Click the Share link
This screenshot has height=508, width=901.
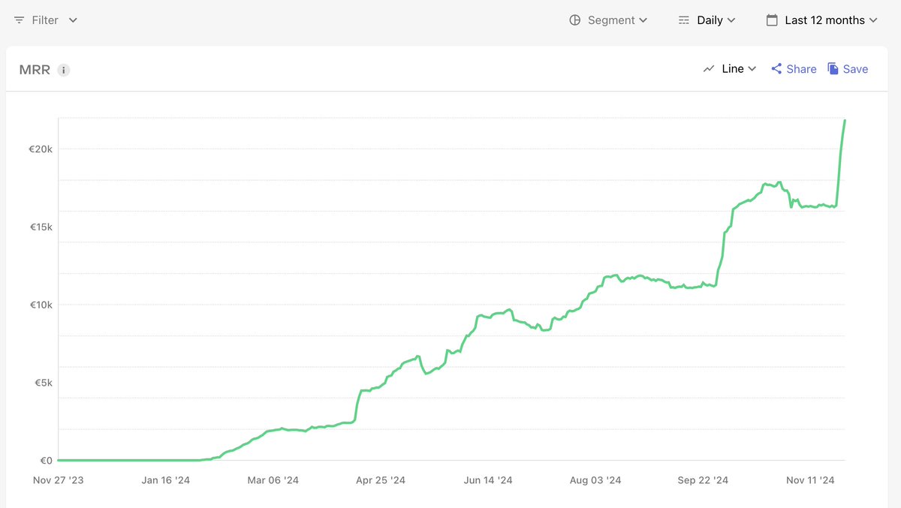pyautogui.click(x=801, y=69)
